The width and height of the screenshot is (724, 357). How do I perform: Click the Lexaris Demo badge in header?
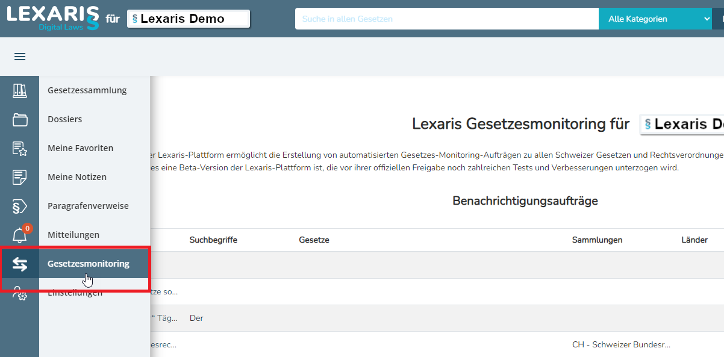[x=189, y=19]
